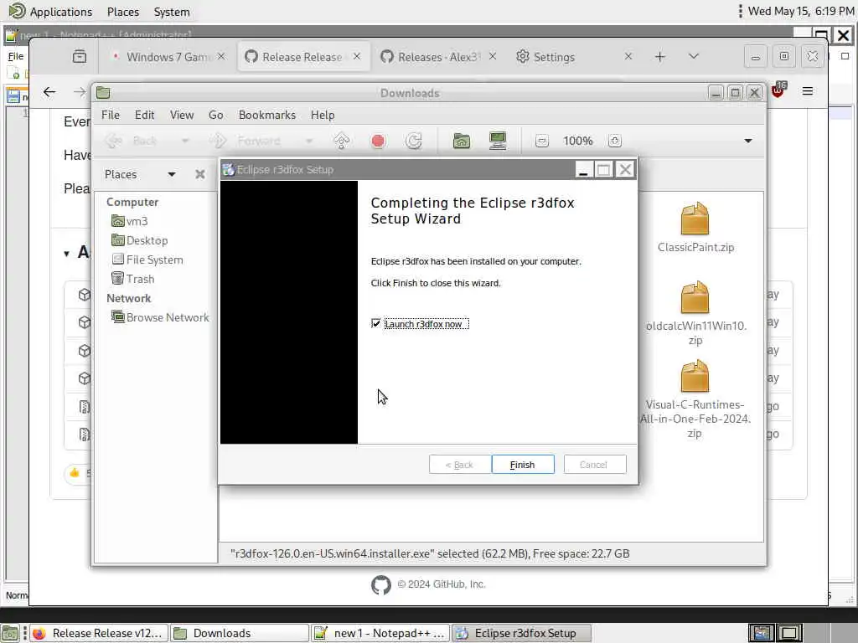The width and height of the screenshot is (858, 643).
Task: Switch to Downloads taskbar entry
Action: pyautogui.click(x=239, y=633)
